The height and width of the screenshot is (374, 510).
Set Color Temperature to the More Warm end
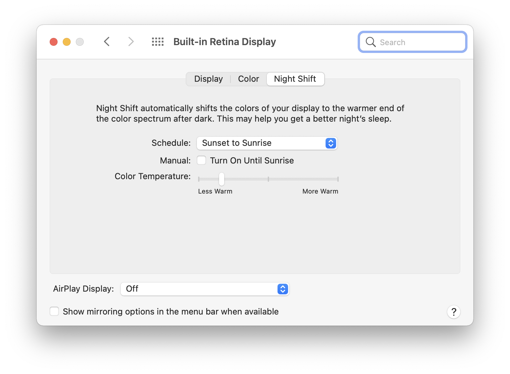point(338,179)
